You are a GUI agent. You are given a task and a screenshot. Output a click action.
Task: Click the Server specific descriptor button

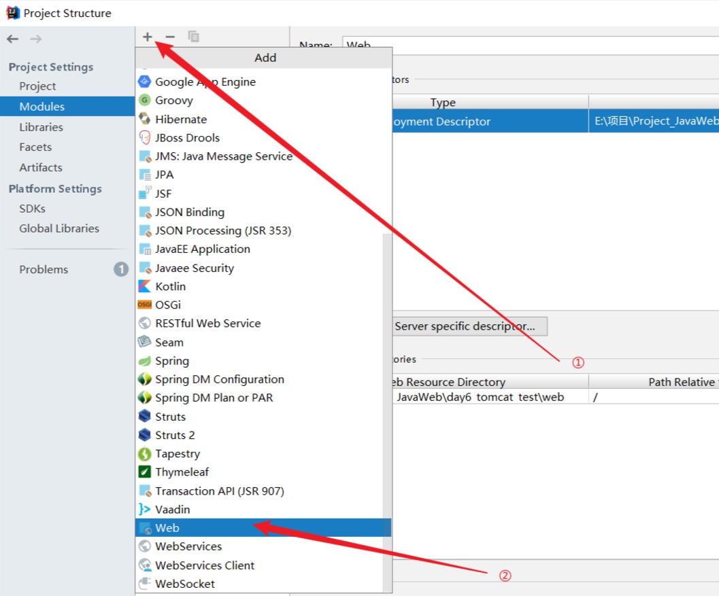coord(469,326)
